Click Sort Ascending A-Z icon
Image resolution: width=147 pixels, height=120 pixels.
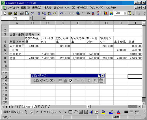[94, 13]
